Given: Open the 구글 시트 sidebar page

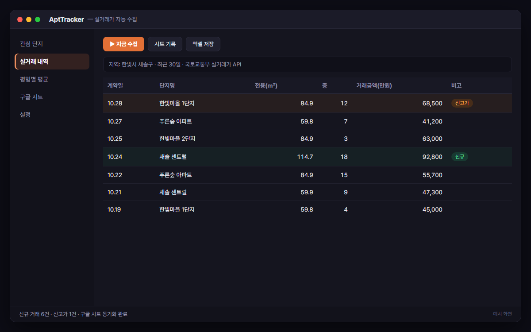Looking at the screenshot, I should [x=52, y=97].
